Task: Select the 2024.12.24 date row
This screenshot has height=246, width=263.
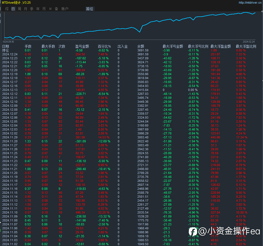Action: coord(10,54)
